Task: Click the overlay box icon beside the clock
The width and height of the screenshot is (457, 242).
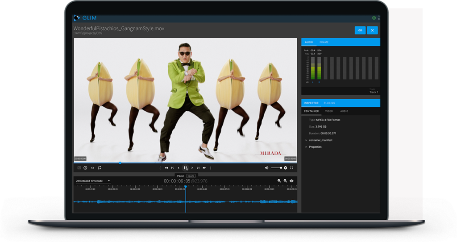Action: (x=79, y=168)
